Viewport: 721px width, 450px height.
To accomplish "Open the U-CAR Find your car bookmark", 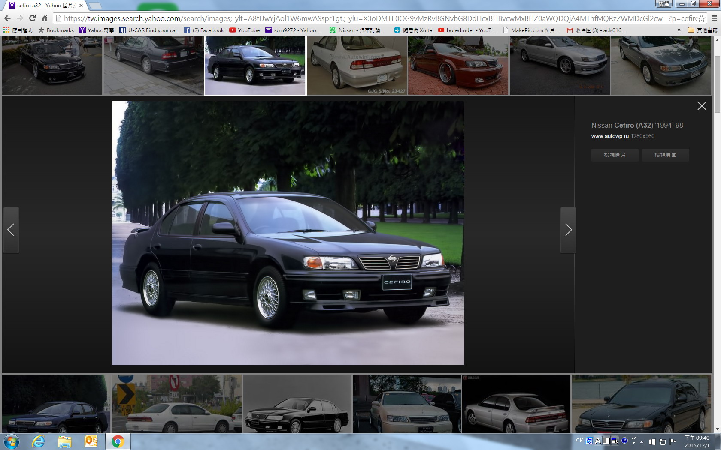I will click(149, 30).
